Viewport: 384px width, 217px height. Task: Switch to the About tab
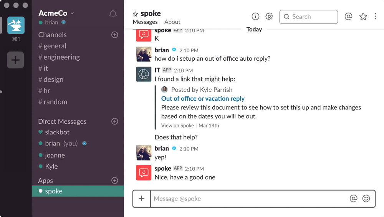[172, 22]
